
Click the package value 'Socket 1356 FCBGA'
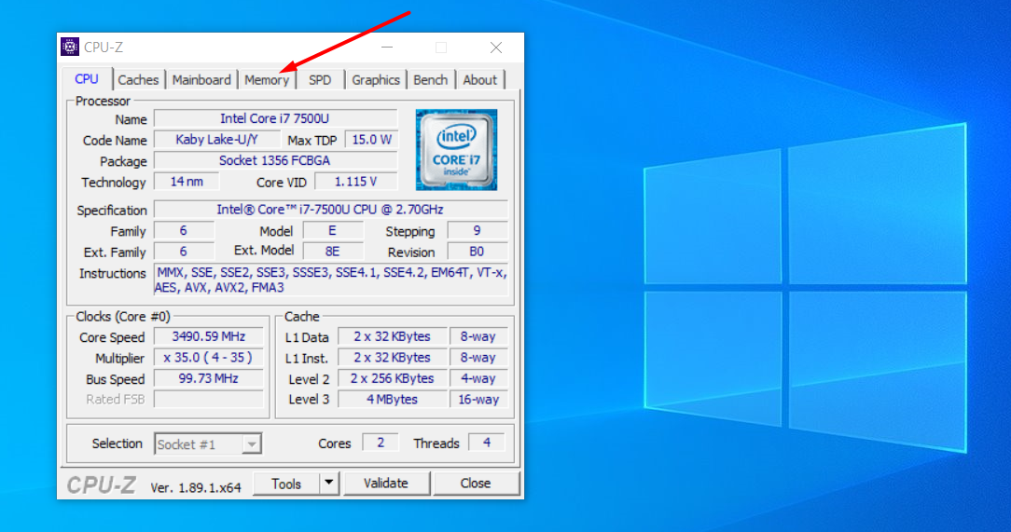click(x=275, y=160)
